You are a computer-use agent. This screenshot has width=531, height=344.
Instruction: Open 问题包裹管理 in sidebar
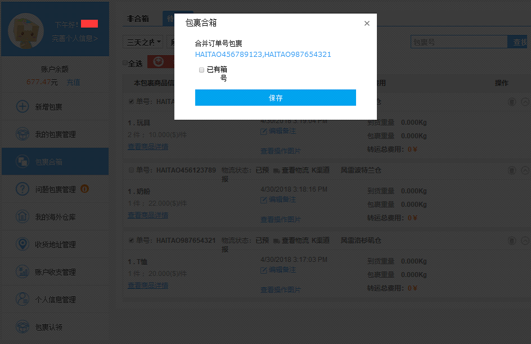coord(55,189)
